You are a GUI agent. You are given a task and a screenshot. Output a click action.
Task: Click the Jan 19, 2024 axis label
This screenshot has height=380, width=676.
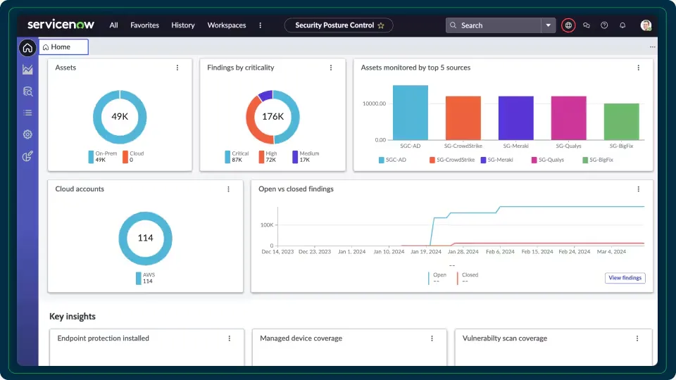[x=426, y=252]
